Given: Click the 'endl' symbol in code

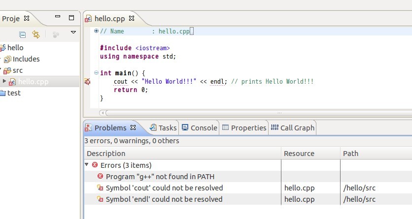Looking at the screenshot, I should pyautogui.click(x=217, y=82).
